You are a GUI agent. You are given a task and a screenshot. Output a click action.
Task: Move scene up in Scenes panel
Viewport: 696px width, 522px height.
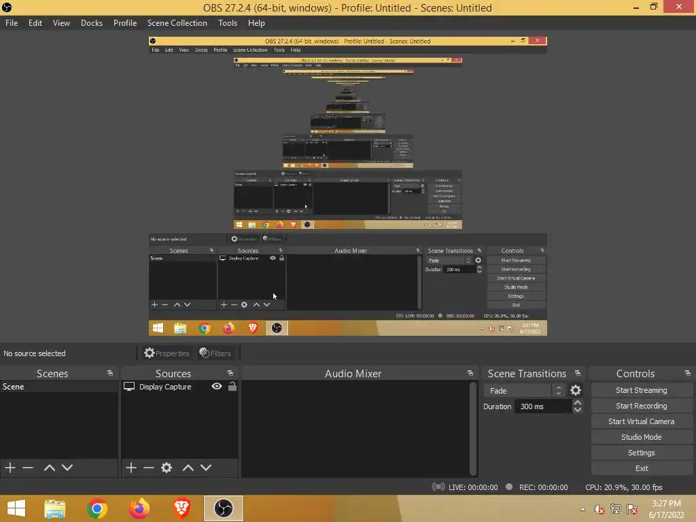point(49,468)
